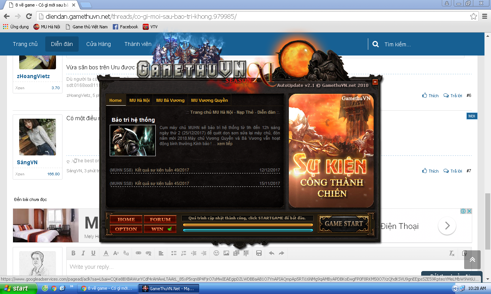This screenshot has width=491, height=294.
Task: Open news 'Kết quả sự kiện tuần 49/2017'
Action: [x=162, y=170]
